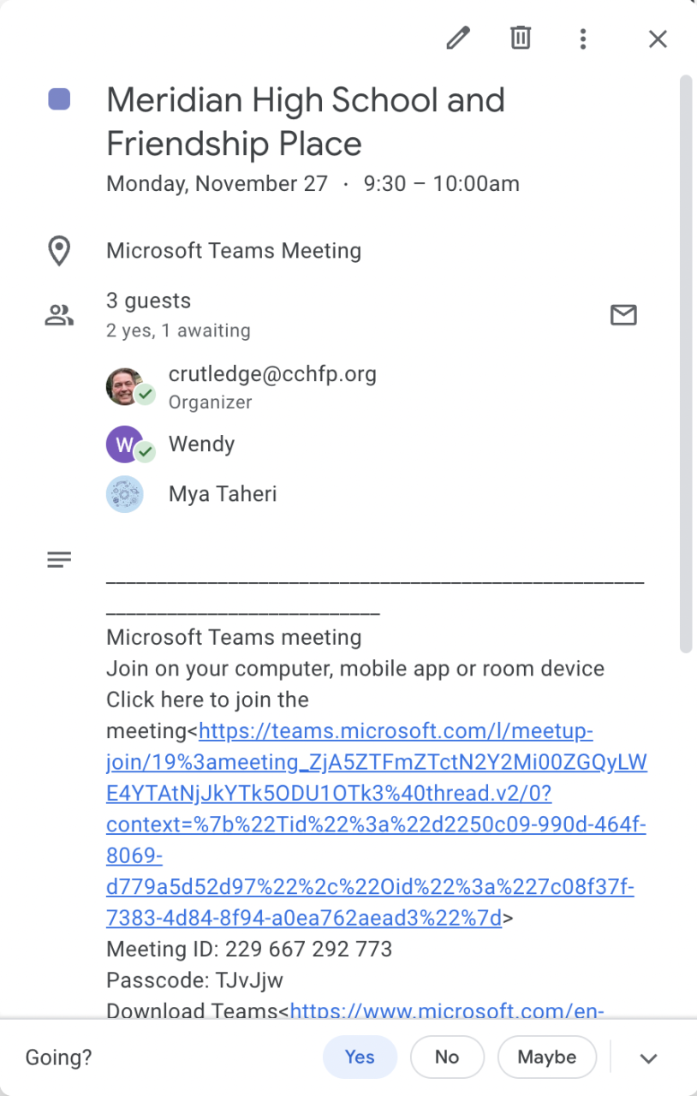Click the 3 guests summary text
Viewport: 697px width, 1096px height.
coord(148,301)
